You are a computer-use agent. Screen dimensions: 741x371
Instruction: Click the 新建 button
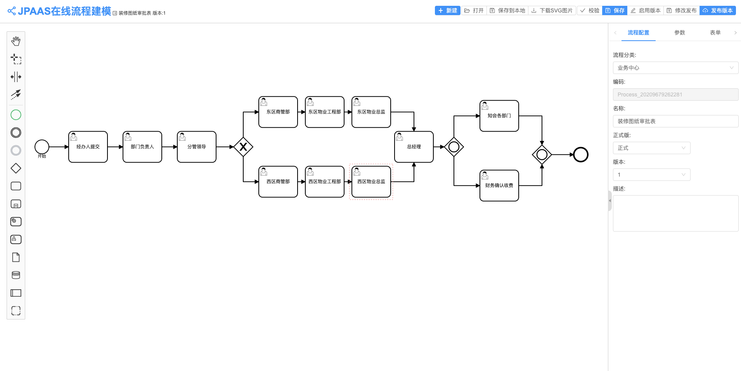coord(448,10)
